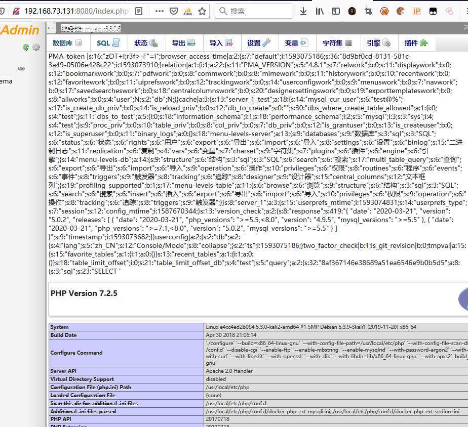Click the browser search box

[x=253, y=11]
